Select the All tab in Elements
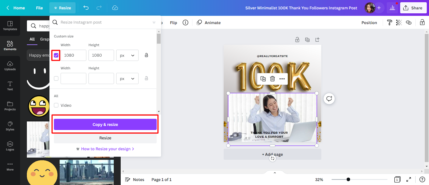Viewport: 429px width, 185px height. tap(32, 39)
